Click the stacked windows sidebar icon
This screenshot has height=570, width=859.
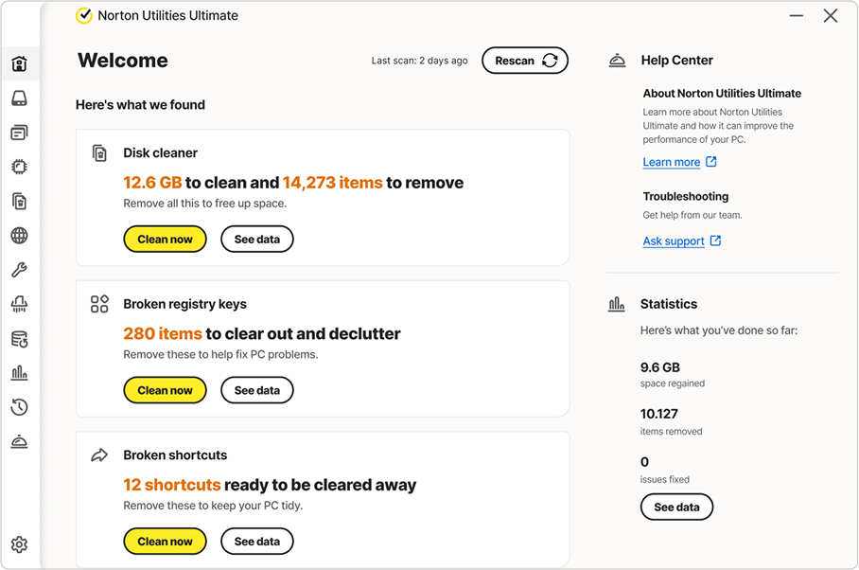coord(19,133)
